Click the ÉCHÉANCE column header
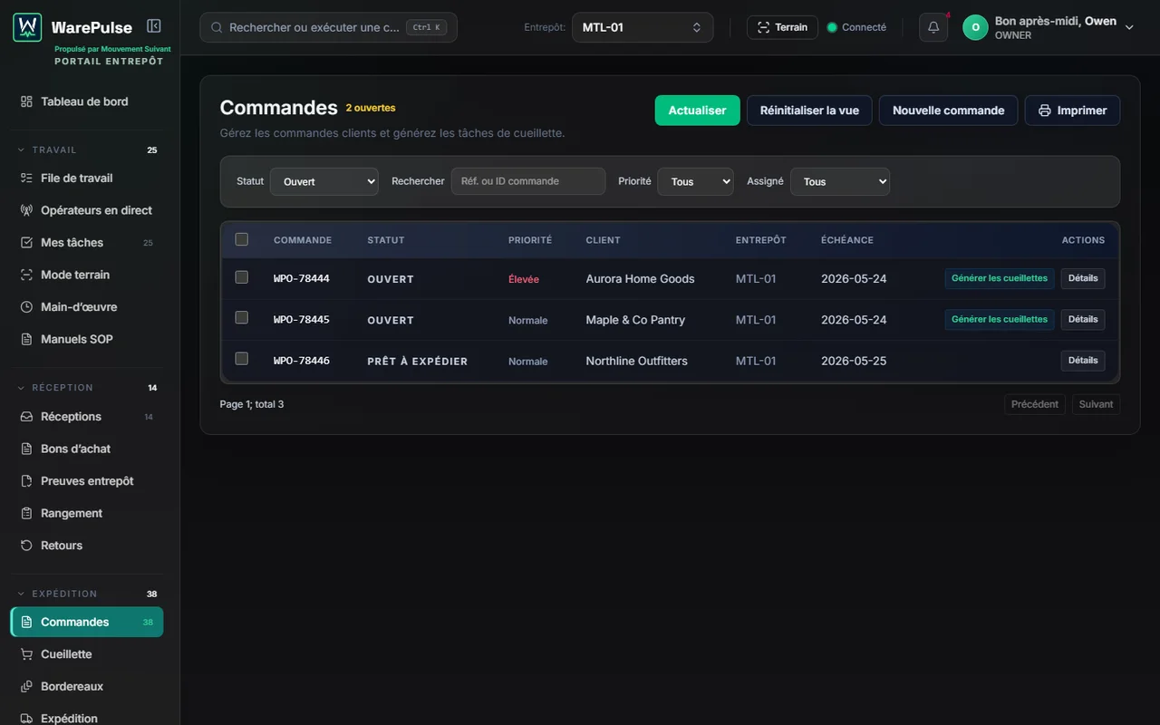The image size is (1160, 725). click(847, 240)
